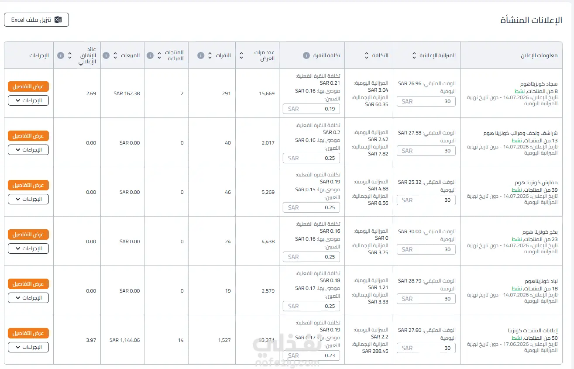Select ad name شراشف ولحف ومراتب كونزيتا هوم
This screenshot has width=574, height=369.
coord(521,133)
